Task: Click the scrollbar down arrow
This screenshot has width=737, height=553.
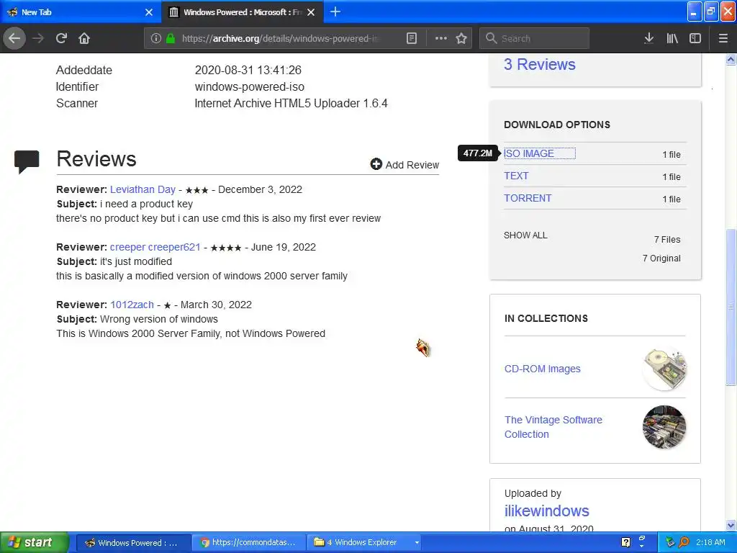Action: click(731, 525)
